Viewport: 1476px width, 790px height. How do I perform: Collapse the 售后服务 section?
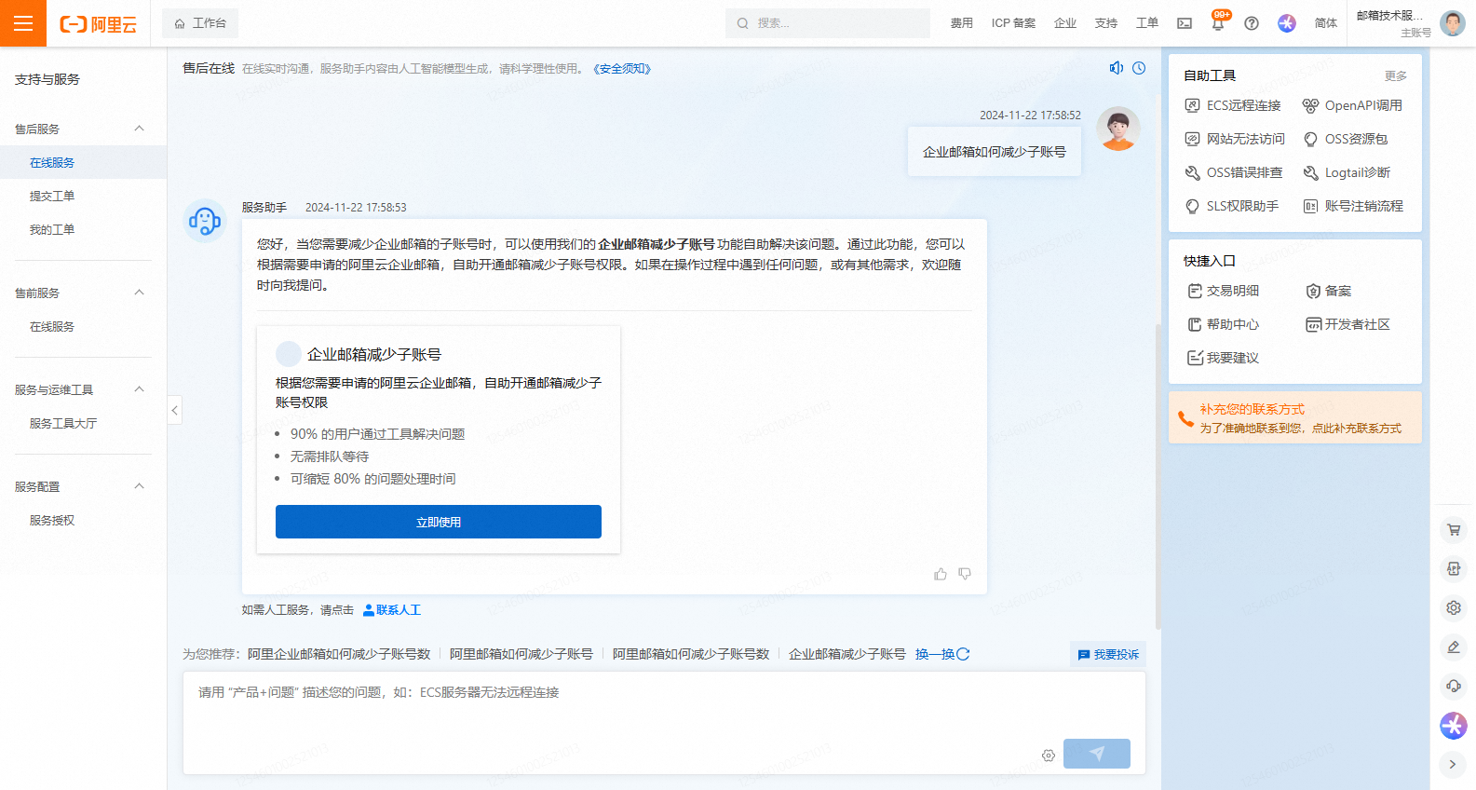pos(140,129)
